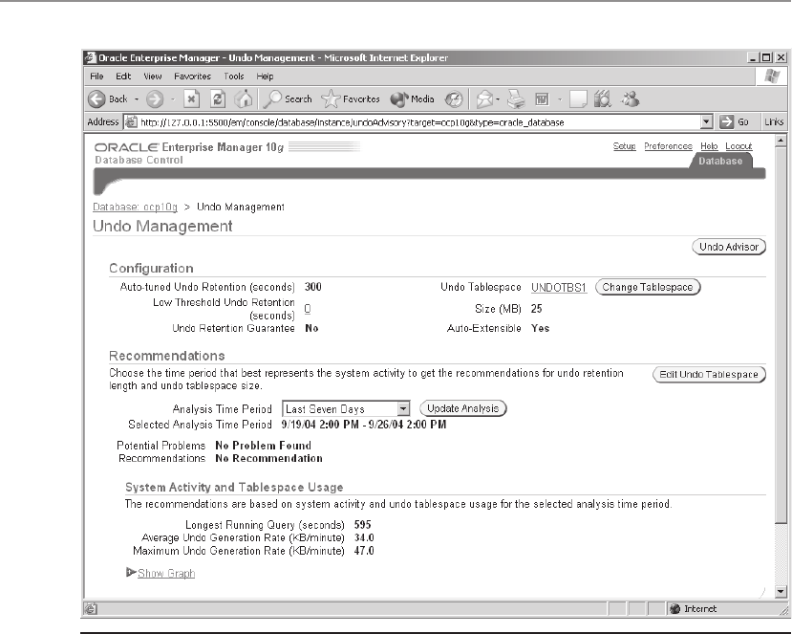The image size is (792, 634).
Task: Select the Database tab
Action: pyautogui.click(x=720, y=161)
